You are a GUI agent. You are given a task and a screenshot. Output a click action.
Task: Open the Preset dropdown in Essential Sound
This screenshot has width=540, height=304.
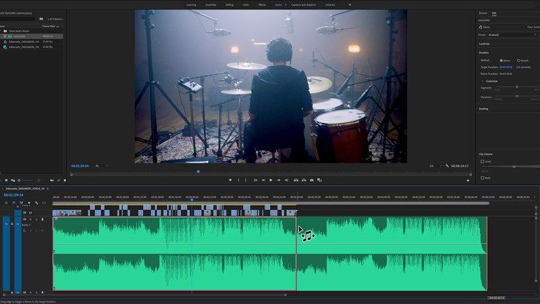tap(517, 34)
